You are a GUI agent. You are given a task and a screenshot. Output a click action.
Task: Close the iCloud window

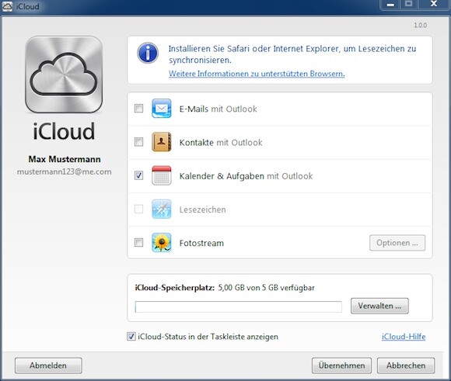point(434,4)
